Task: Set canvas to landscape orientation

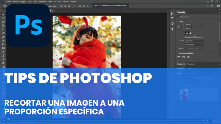Action: point(191,33)
